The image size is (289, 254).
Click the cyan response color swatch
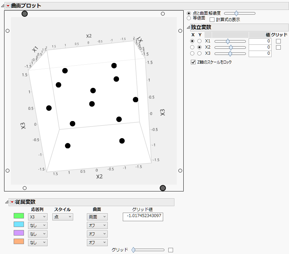[19, 224]
